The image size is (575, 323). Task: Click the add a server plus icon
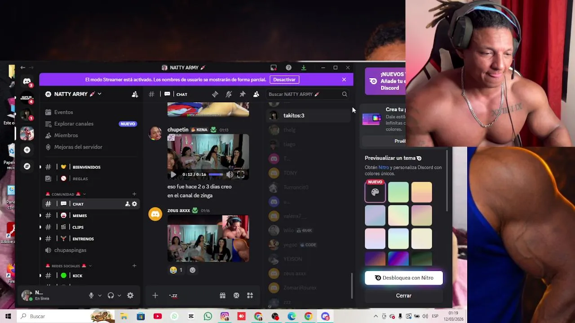[27, 150]
